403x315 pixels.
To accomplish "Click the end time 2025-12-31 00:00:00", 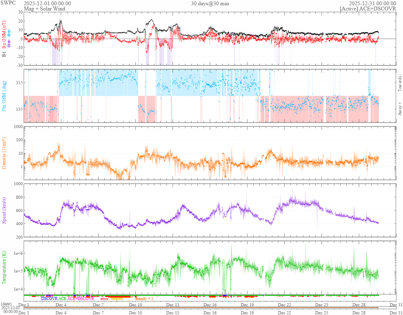I will click(x=372, y=3).
